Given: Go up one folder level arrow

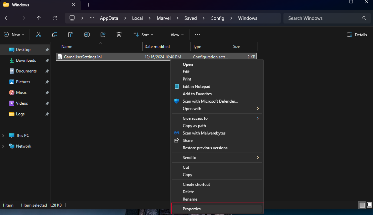Looking at the screenshot, I should coord(39,18).
